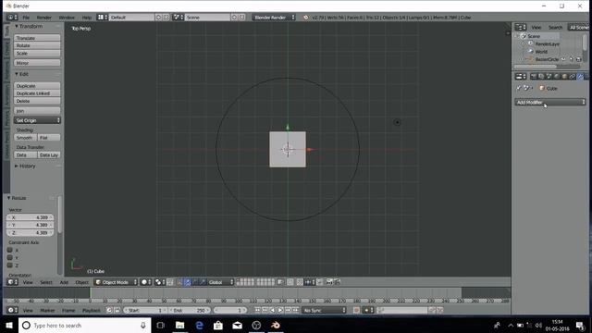Viewport: 592px width, 333px height.
Task: Enable the Z constraint axis checkbox
Action: 10,265
